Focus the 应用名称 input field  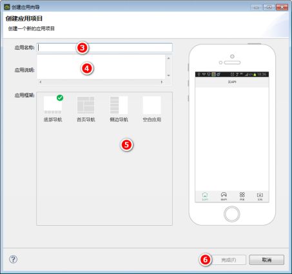click(x=104, y=48)
